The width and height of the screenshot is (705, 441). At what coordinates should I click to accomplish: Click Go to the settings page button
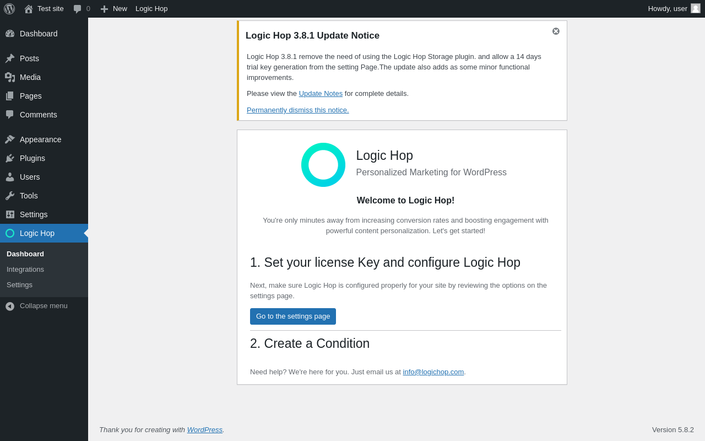(x=293, y=316)
